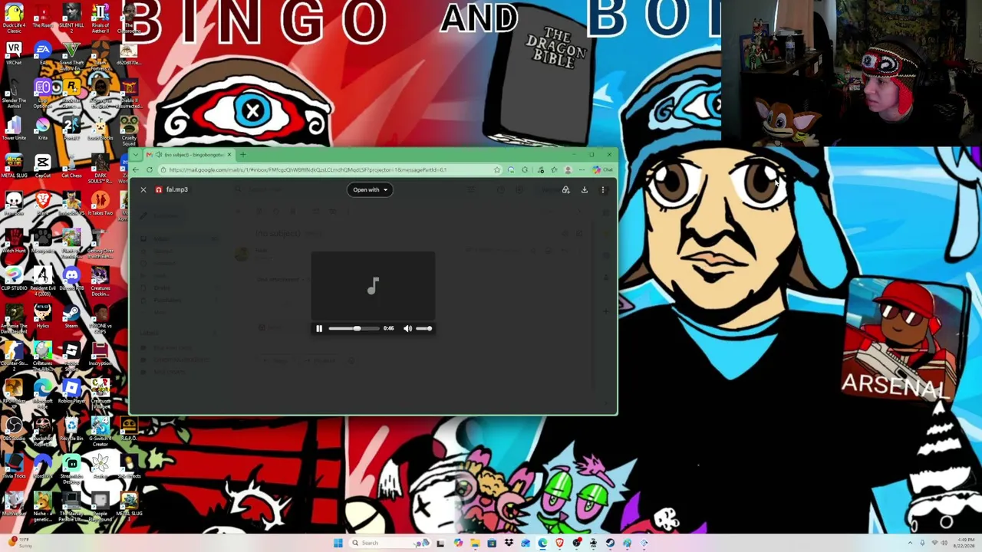Image resolution: width=982 pixels, height=552 pixels.
Task: Open the Windows Start menu
Action: point(338,543)
